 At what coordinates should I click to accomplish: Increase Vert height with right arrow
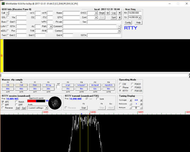coord(141,100)
